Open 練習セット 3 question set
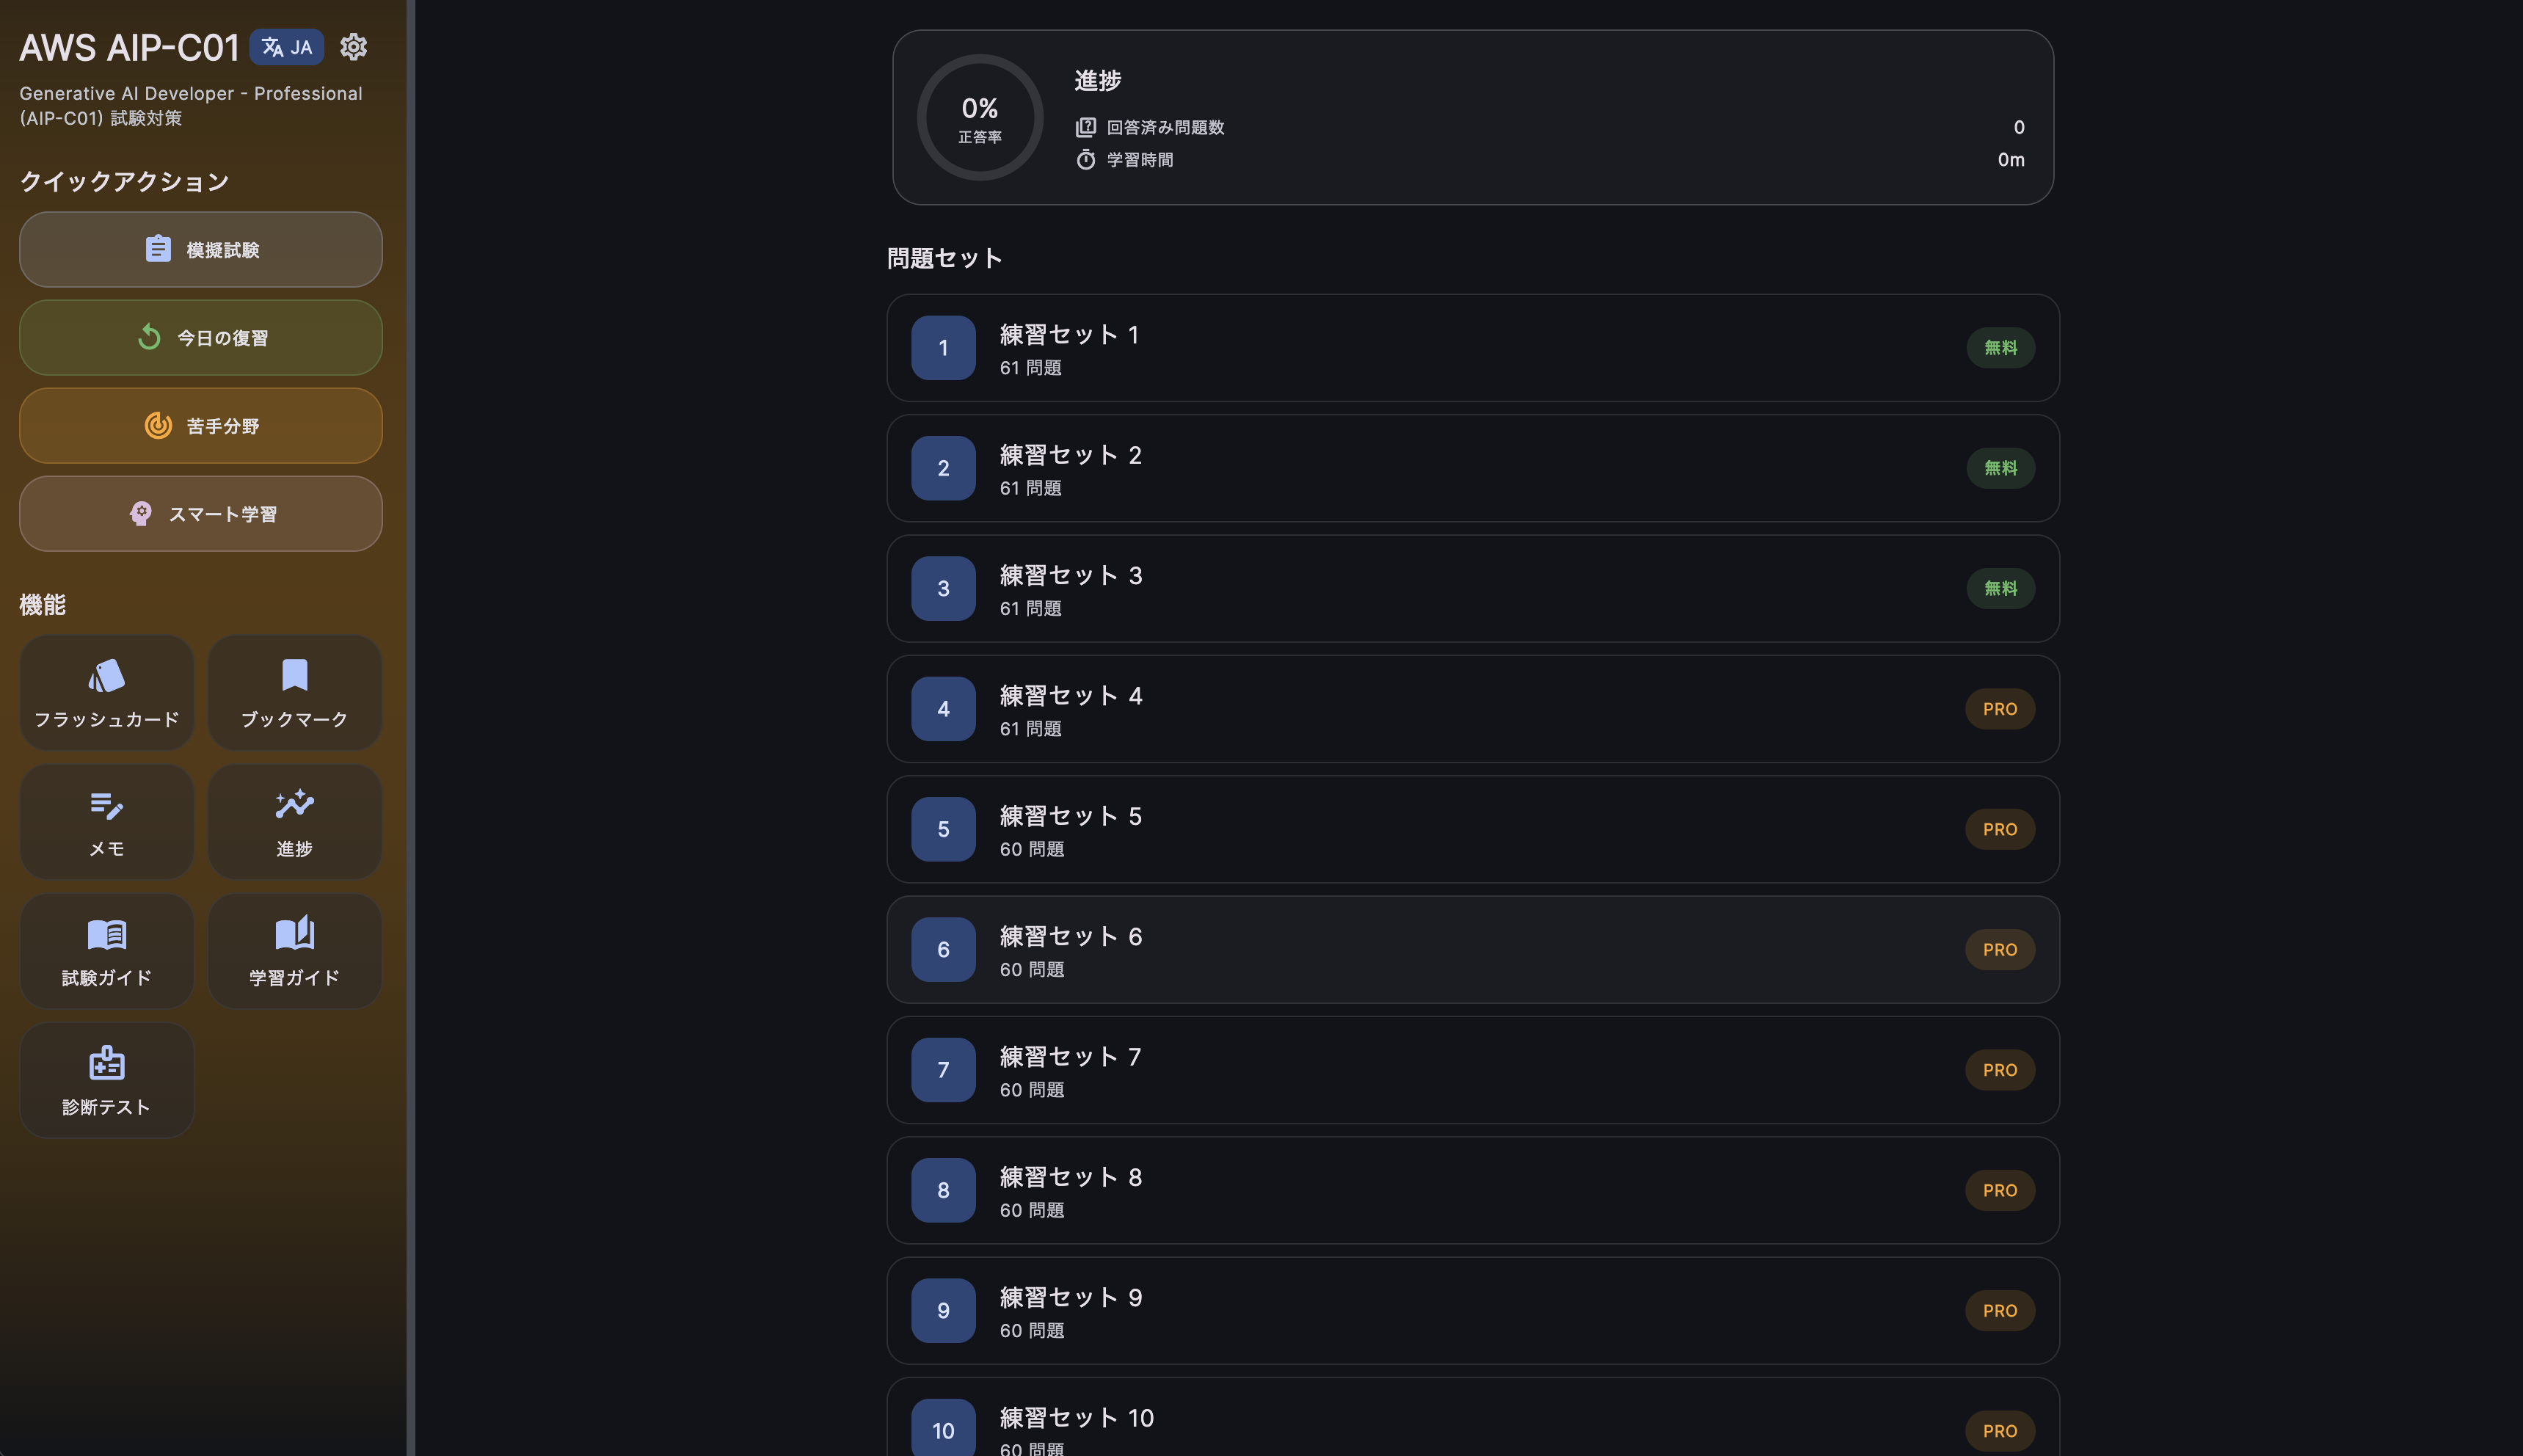2523x1456 pixels. tap(1472, 589)
